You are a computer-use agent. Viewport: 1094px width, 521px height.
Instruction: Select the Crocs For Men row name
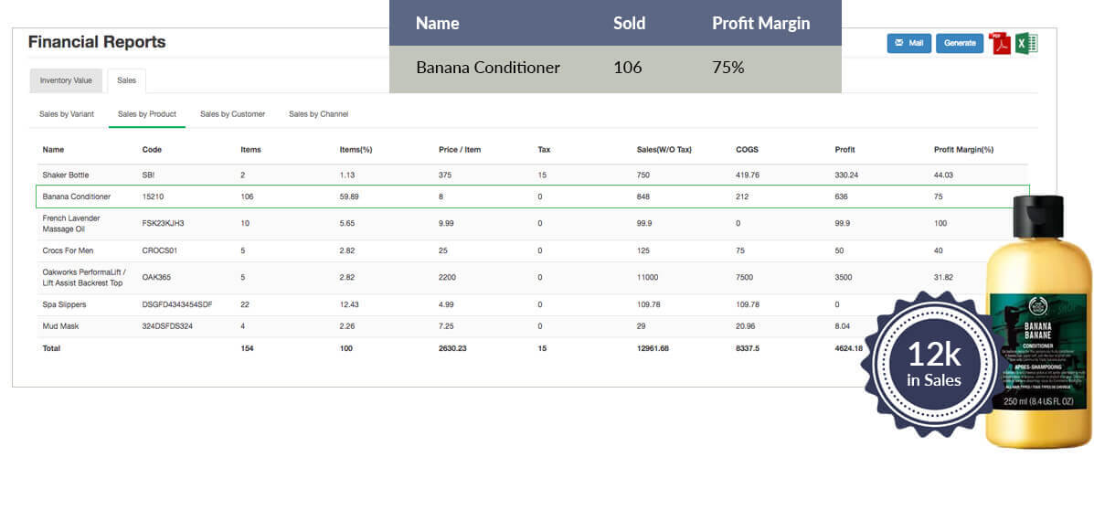point(68,250)
